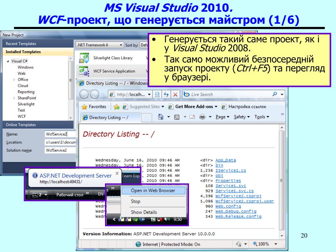Open the address bar URL history dropdown
336x252 pixels.
(x=149, y=94)
